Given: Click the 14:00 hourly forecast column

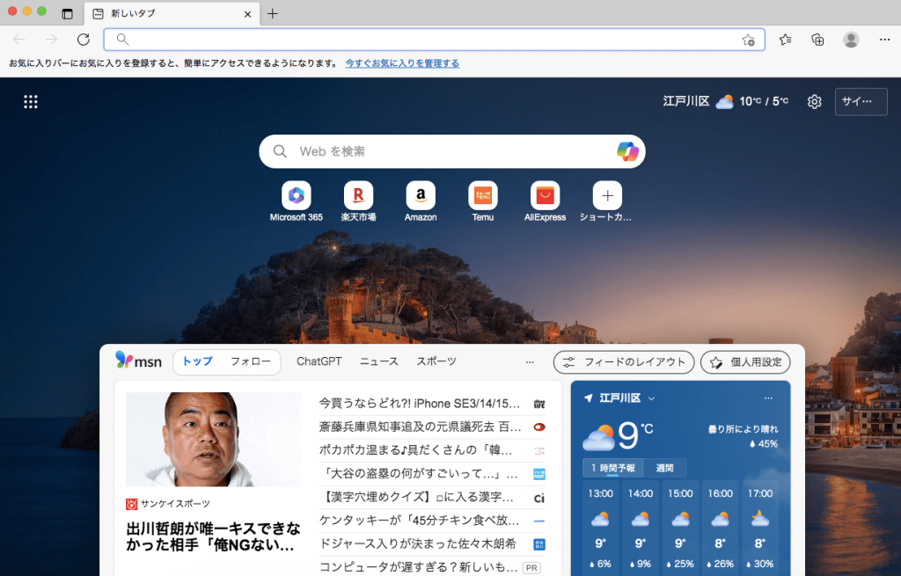Looking at the screenshot, I should (641, 529).
